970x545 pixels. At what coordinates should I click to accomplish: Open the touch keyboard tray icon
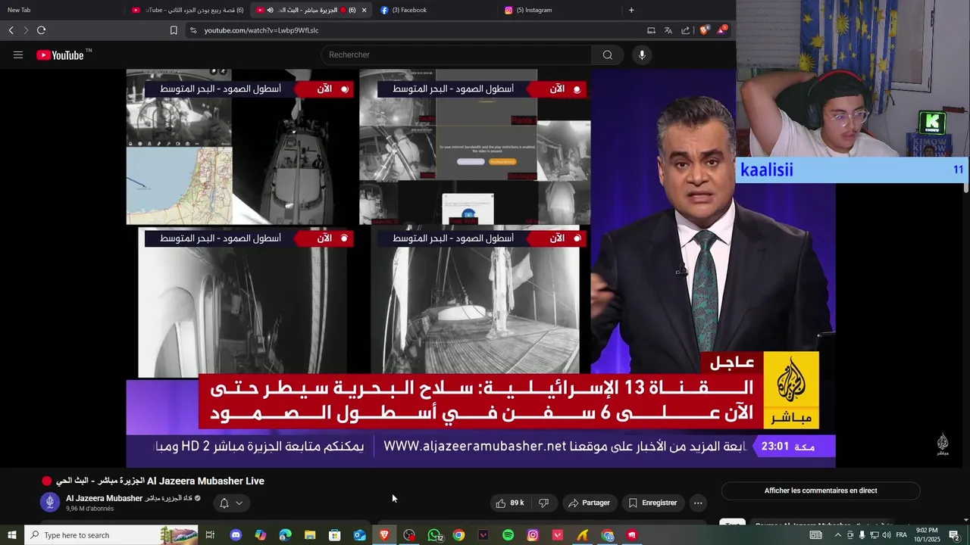816,535
